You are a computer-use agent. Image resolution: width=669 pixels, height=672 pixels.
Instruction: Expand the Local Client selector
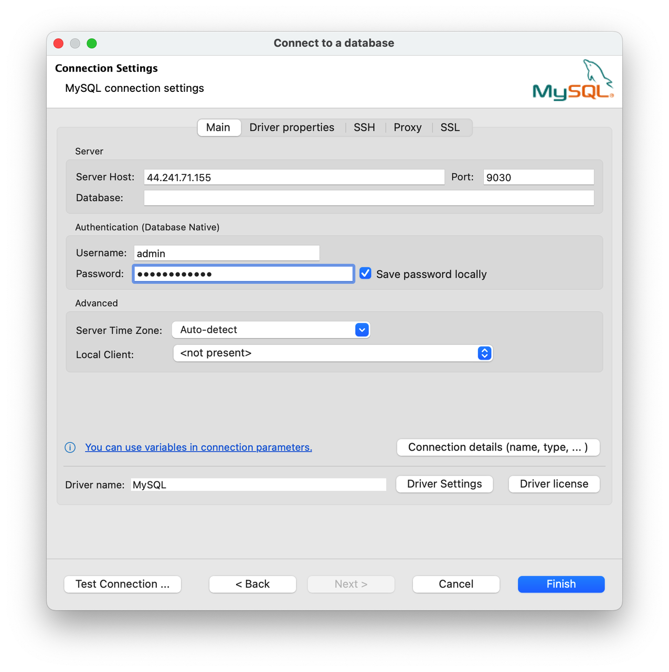click(484, 353)
